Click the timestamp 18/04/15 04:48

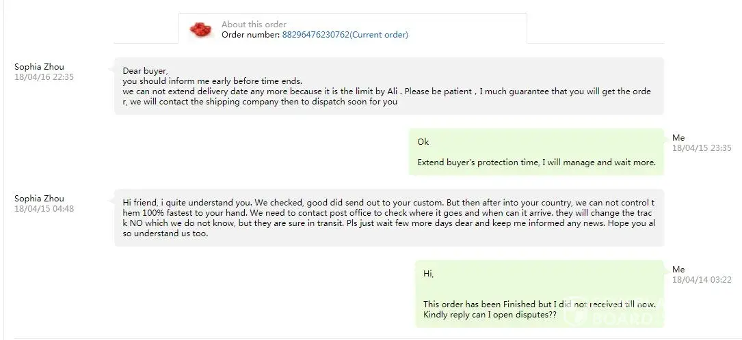coord(44,209)
